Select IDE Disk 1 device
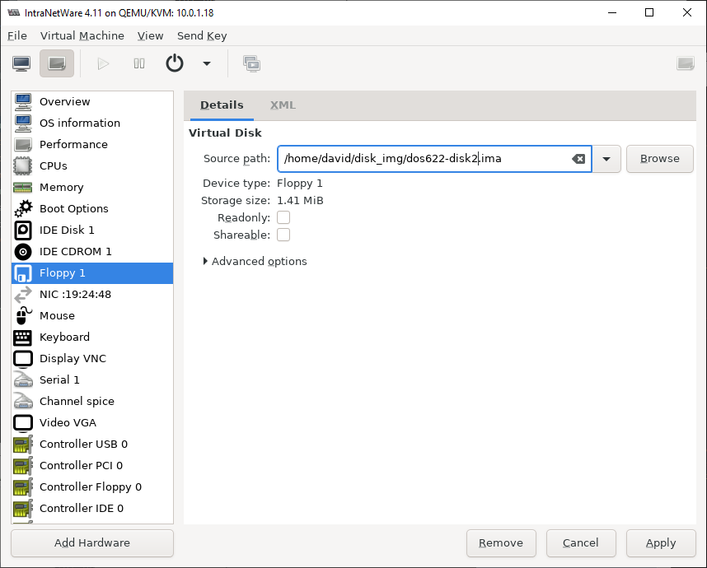The width and height of the screenshot is (707, 568). point(92,230)
